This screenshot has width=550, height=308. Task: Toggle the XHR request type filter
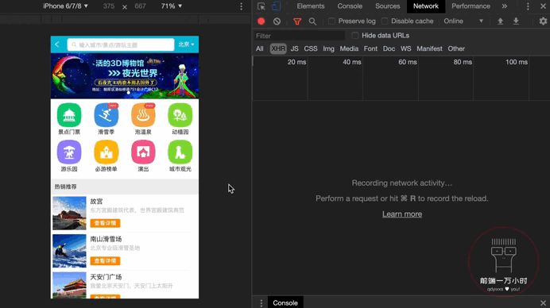278,48
